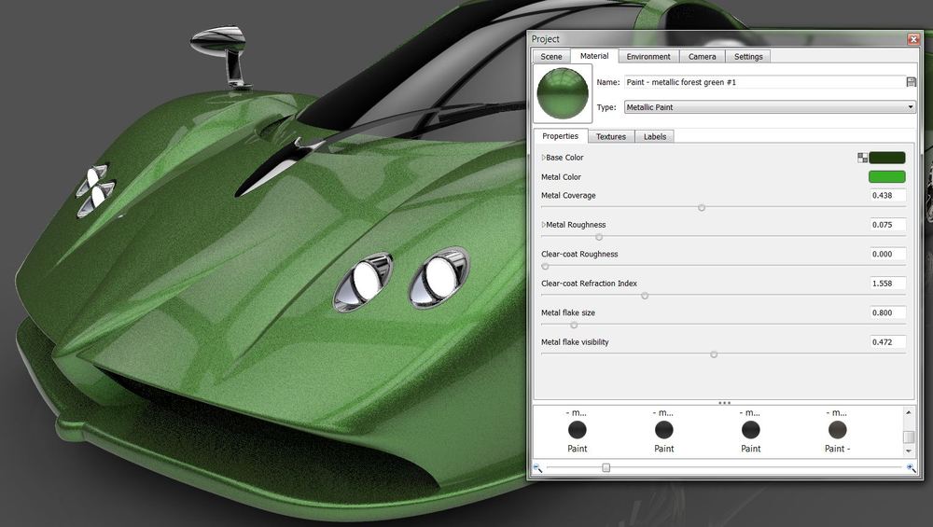
Task: Click the dark Base Color swatch
Action: [886, 158]
